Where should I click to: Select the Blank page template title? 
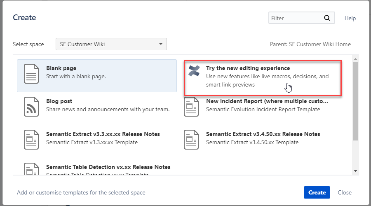[61, 68]
